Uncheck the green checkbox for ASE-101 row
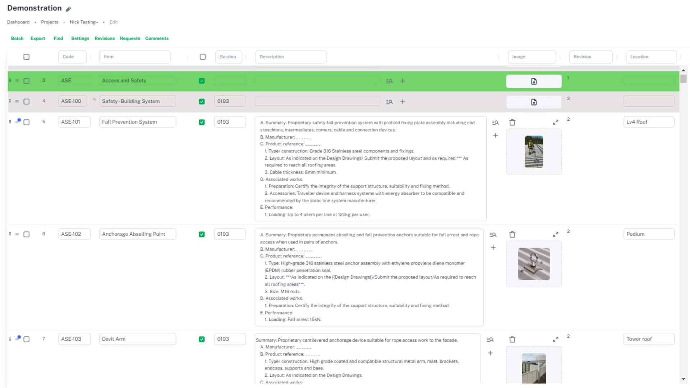Image resolution: width=690 pixels, height=388 pixels. coord(202,122)
